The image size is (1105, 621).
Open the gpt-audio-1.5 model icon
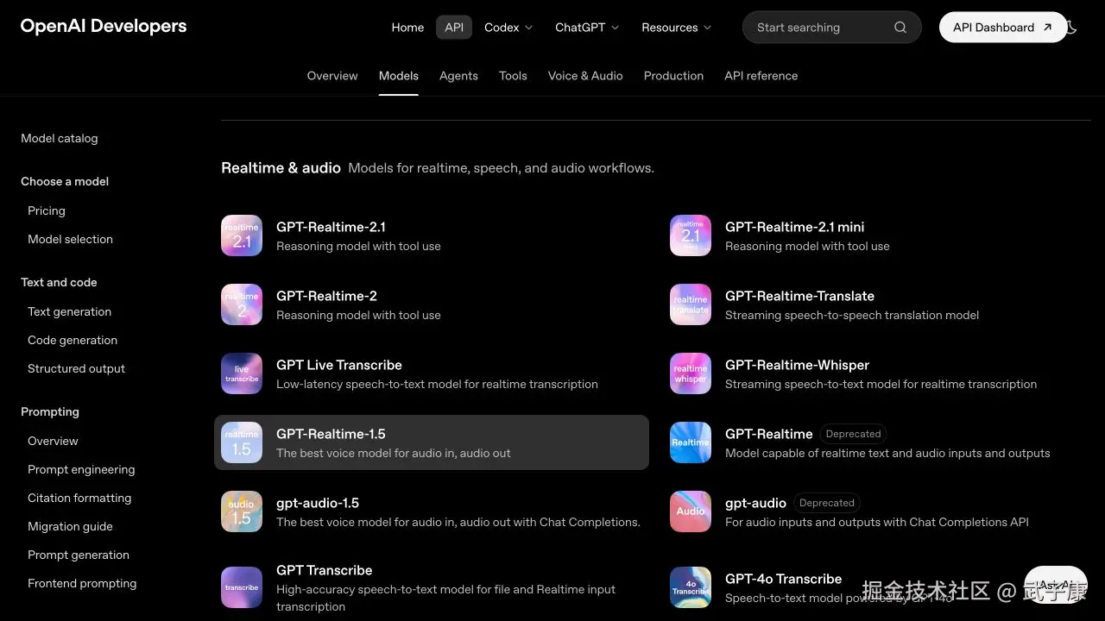coord(242,511)
